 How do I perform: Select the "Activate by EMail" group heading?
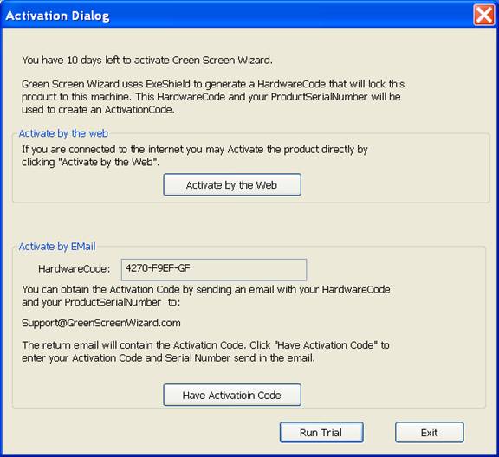point(57,247)
